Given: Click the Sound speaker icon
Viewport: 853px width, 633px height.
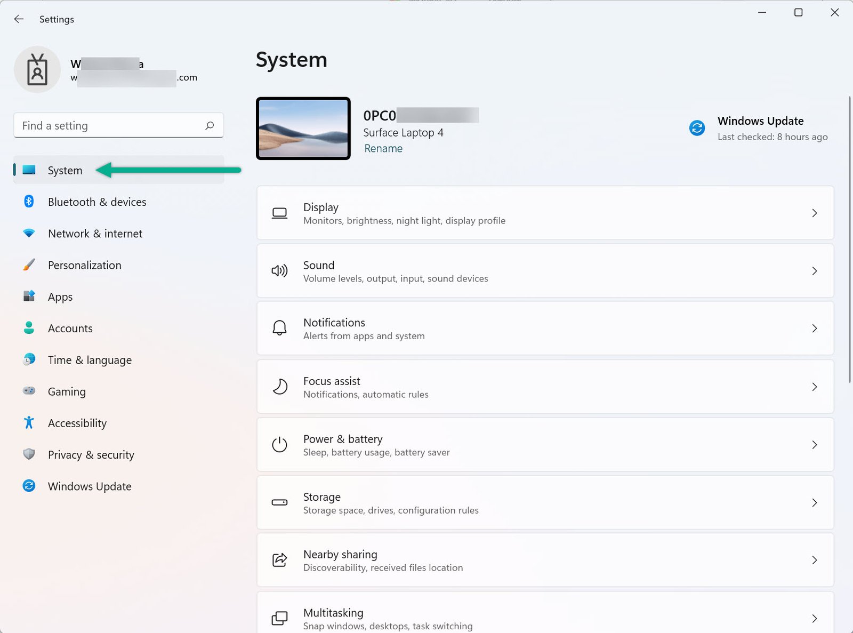Looking at the screenshot, I should pos(279,271).
